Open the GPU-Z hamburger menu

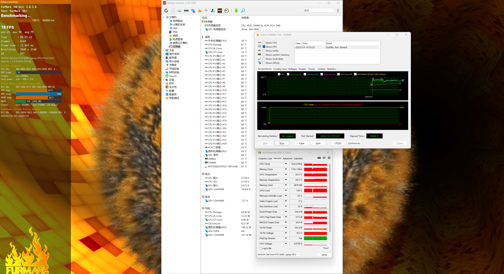click(329, 158)
